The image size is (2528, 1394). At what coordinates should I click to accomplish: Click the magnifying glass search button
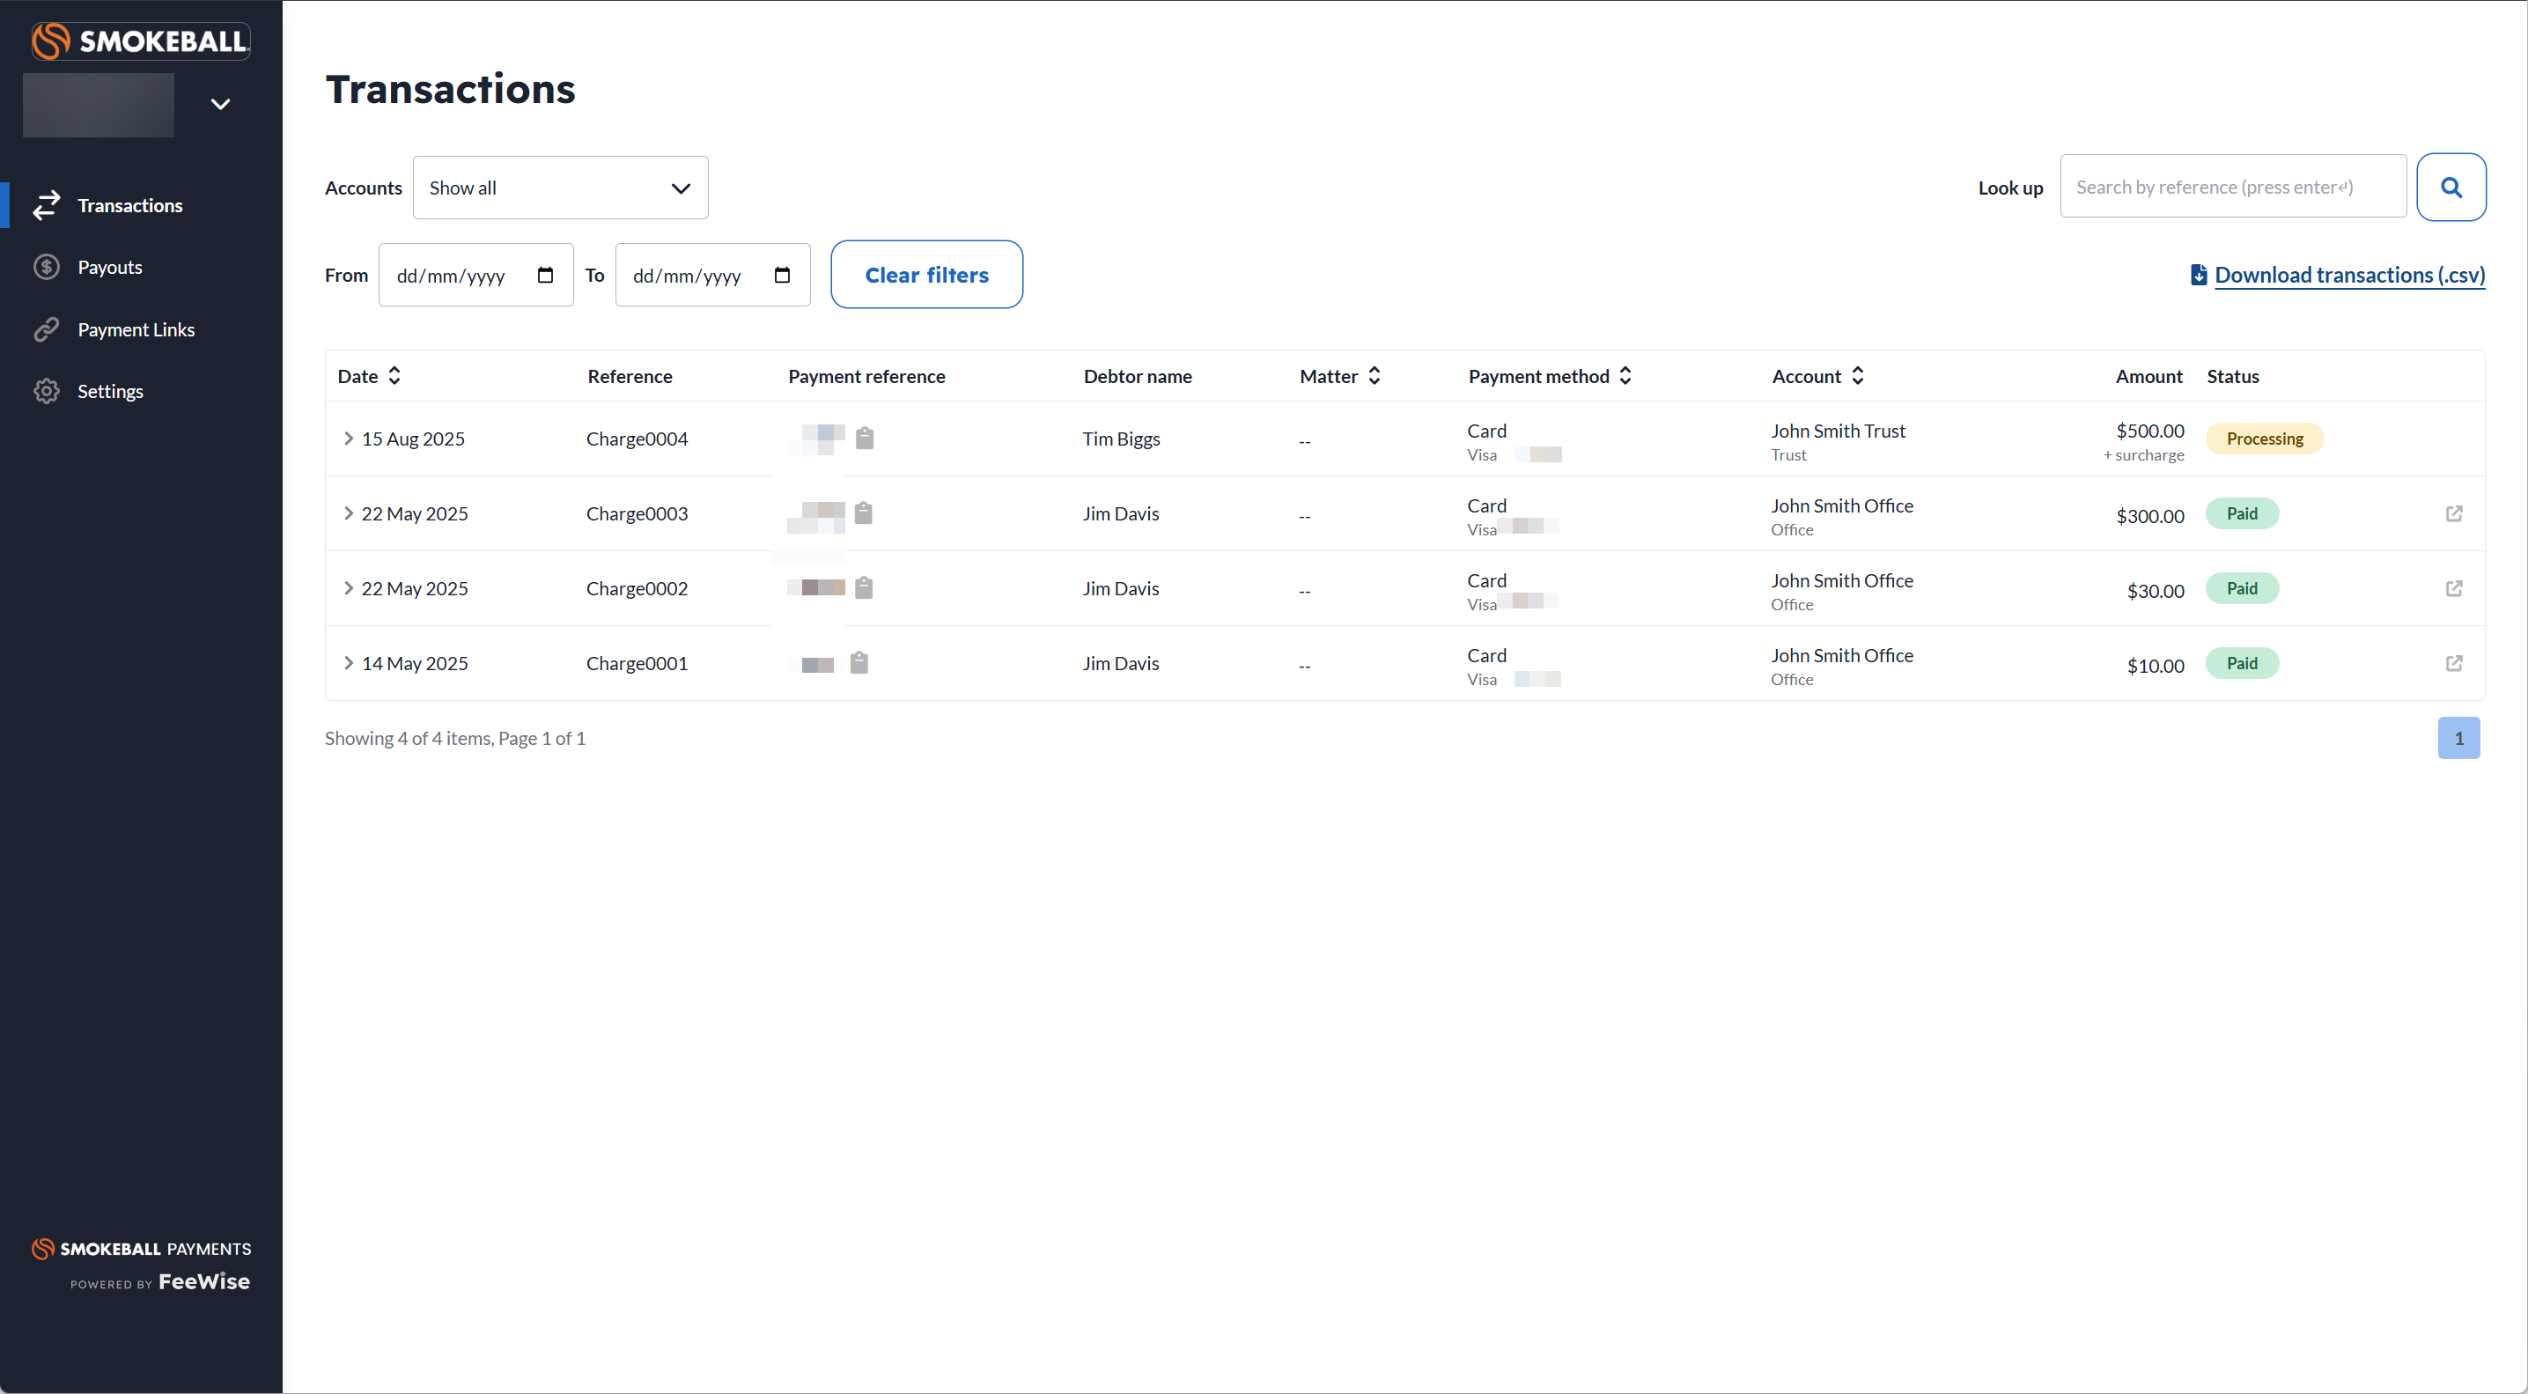click(x=2451, y=187)
